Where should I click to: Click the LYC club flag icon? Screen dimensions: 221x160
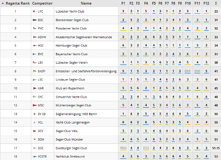pyautogui.click(x=35, y=11)
